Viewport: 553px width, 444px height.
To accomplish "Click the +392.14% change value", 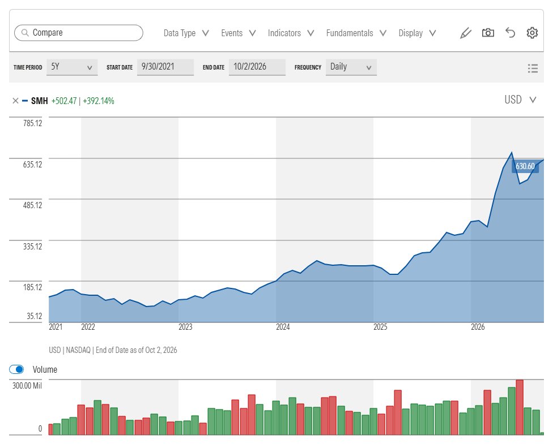I will pyautogui.click(x=99, y=101).
